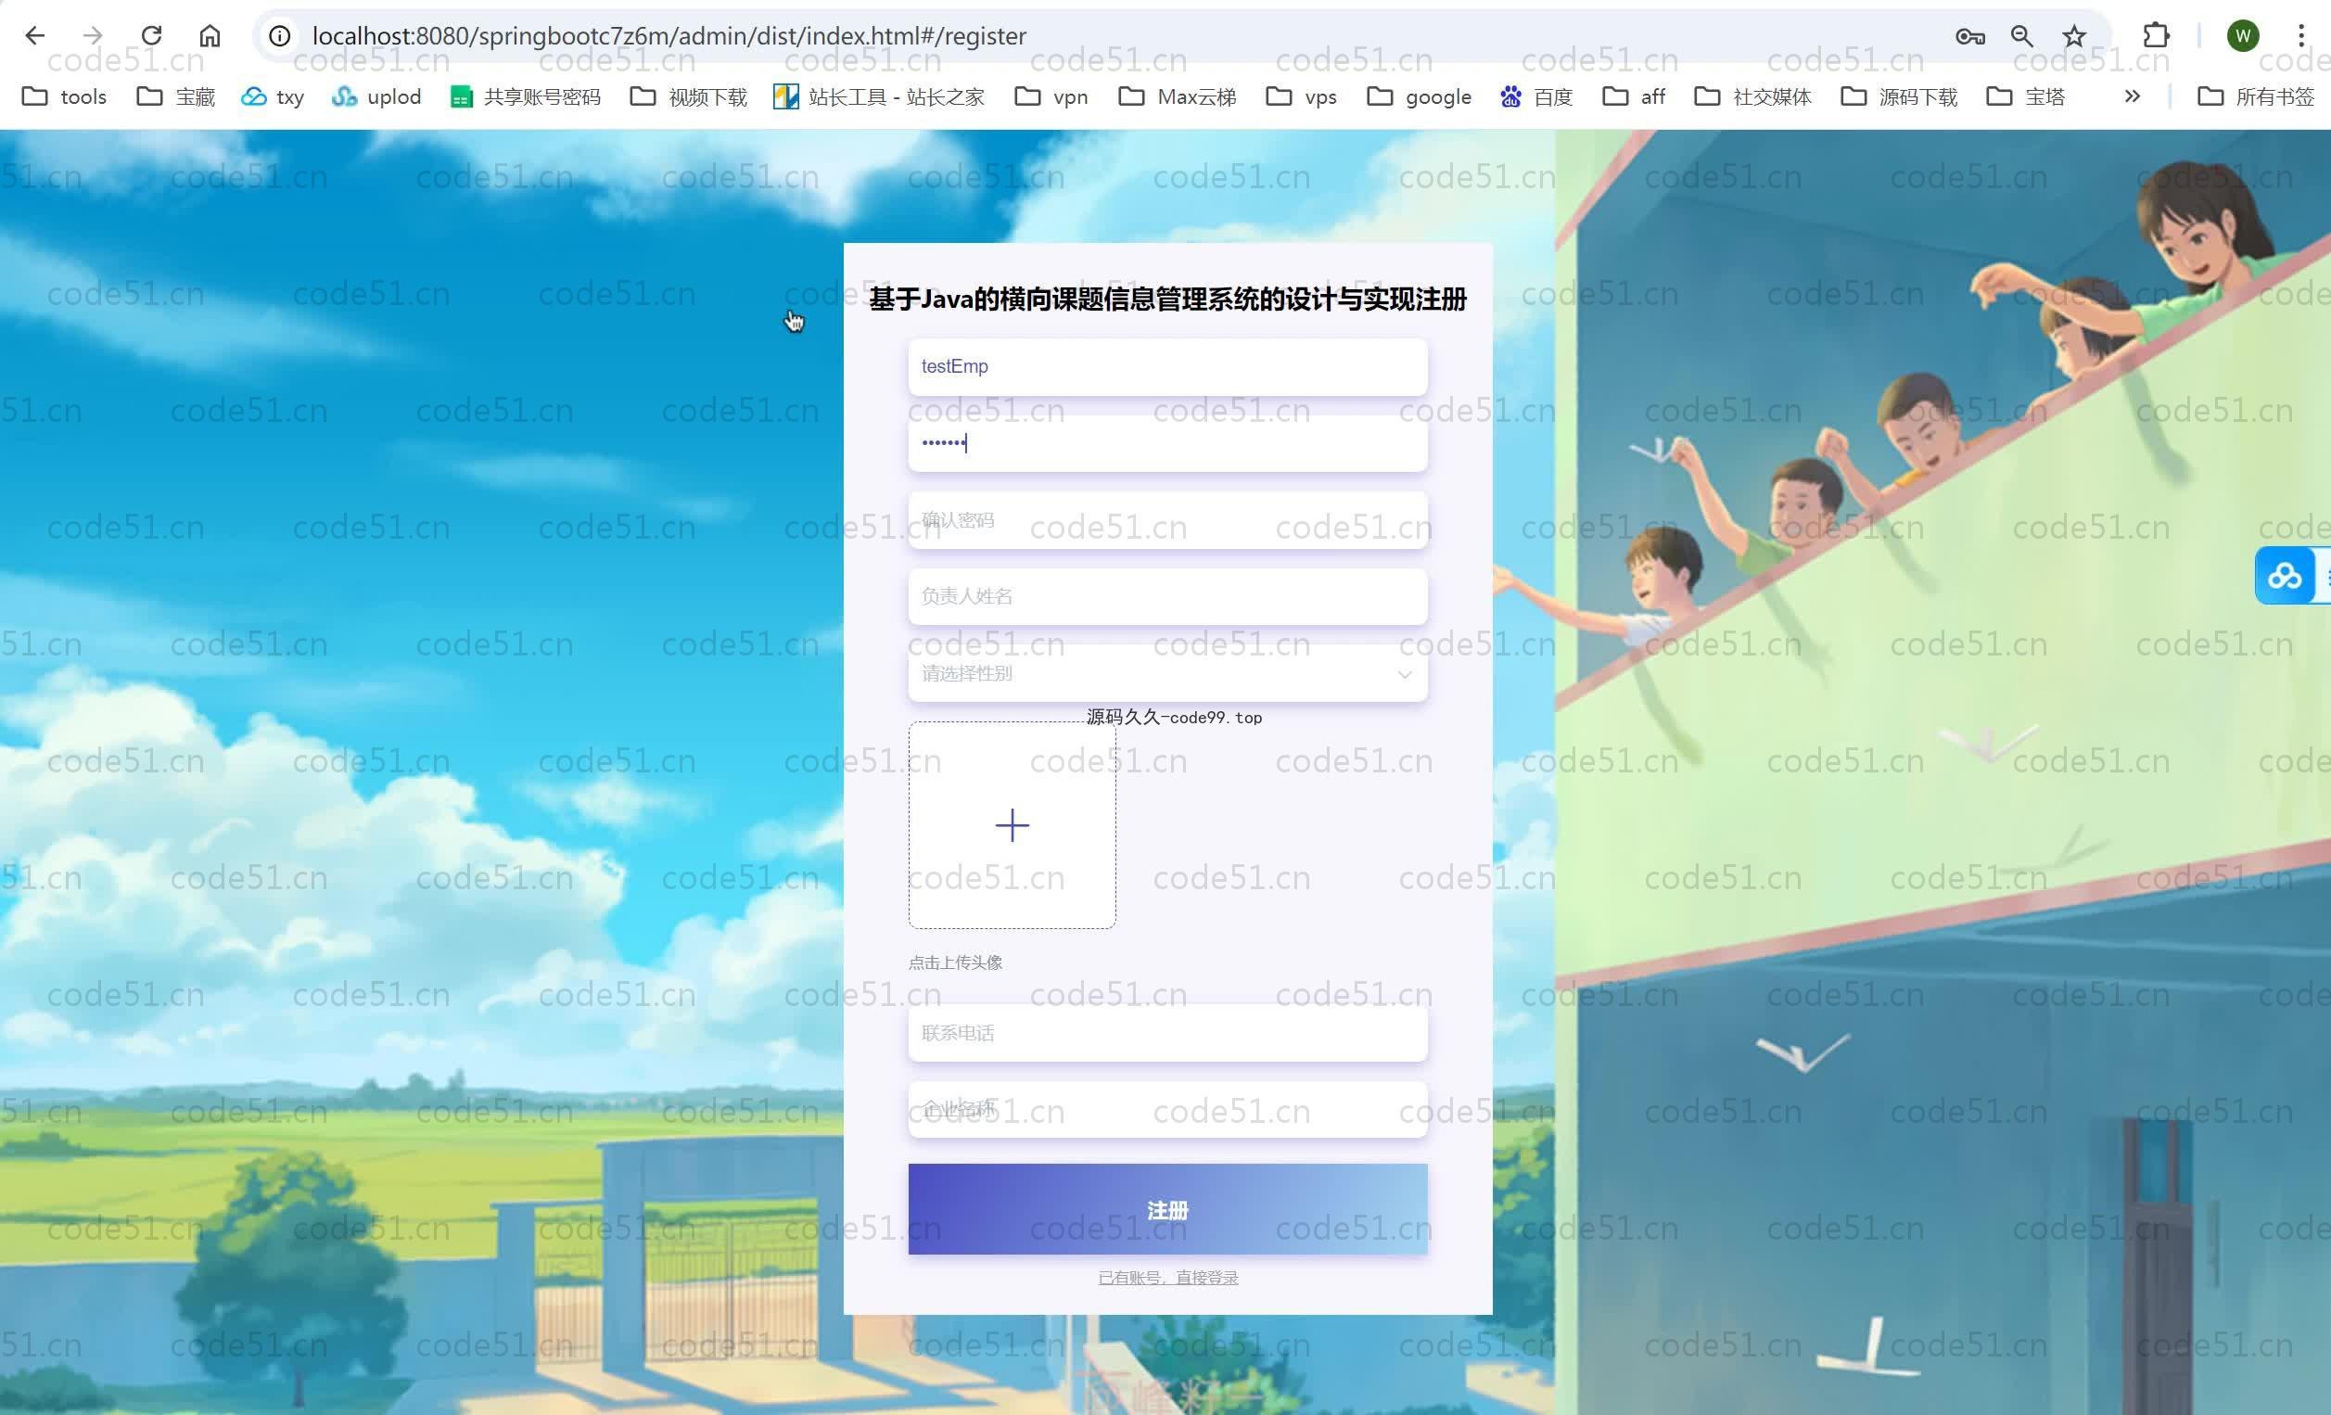Open the 社交媒体 bookmark folder
Viewport: 2331px width, 1415px height.
[1753, 96]
